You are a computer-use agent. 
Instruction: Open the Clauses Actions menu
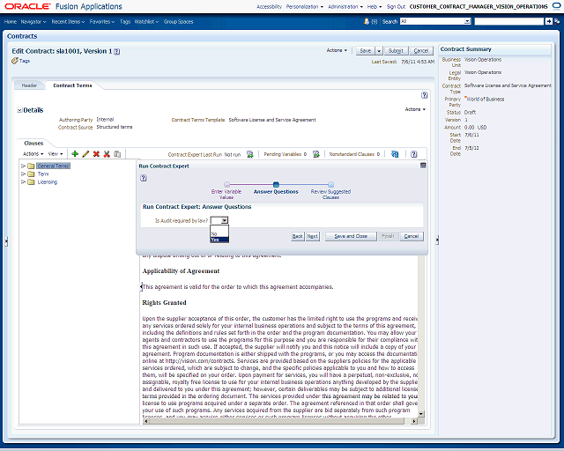33,154
